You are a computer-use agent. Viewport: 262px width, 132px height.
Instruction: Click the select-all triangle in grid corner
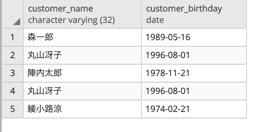click(x=17, y=22)
